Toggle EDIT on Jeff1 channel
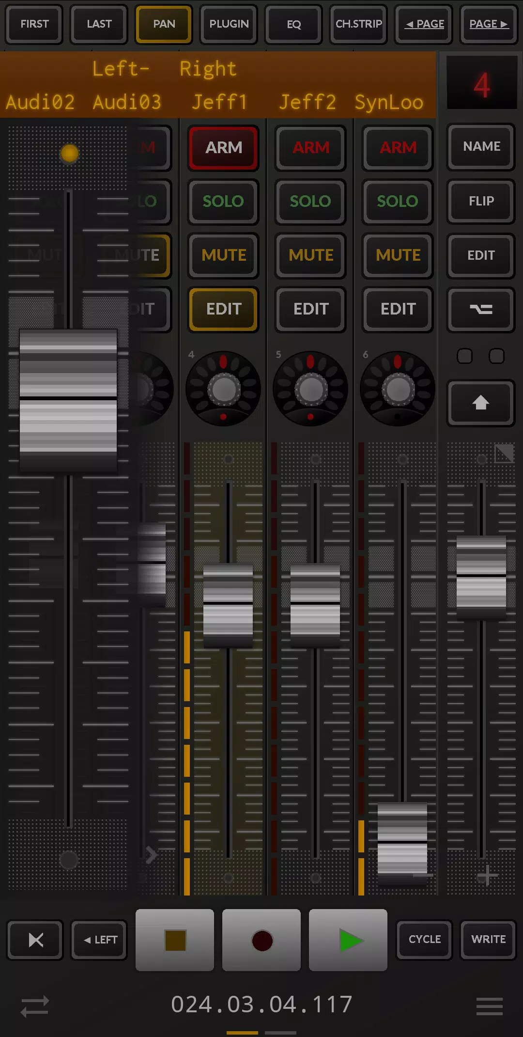The height and width of the screenshot is (1037, 523). click(x=223, y=309)
